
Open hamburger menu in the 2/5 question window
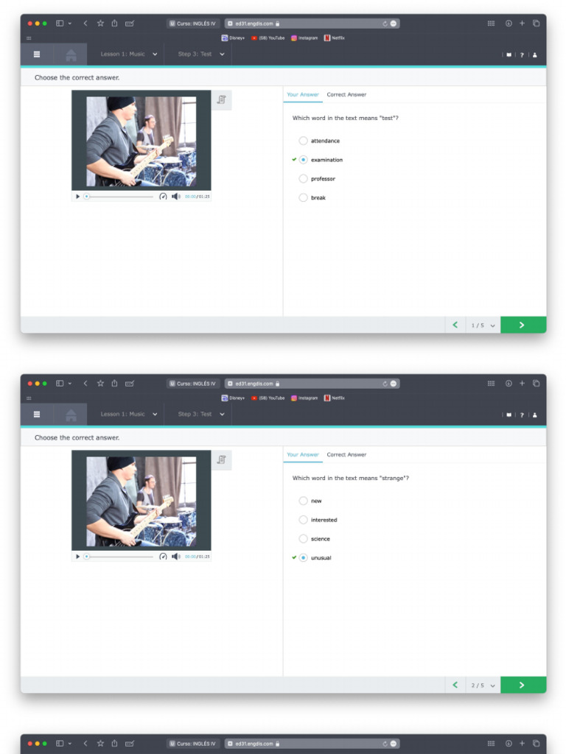point(37,415)
